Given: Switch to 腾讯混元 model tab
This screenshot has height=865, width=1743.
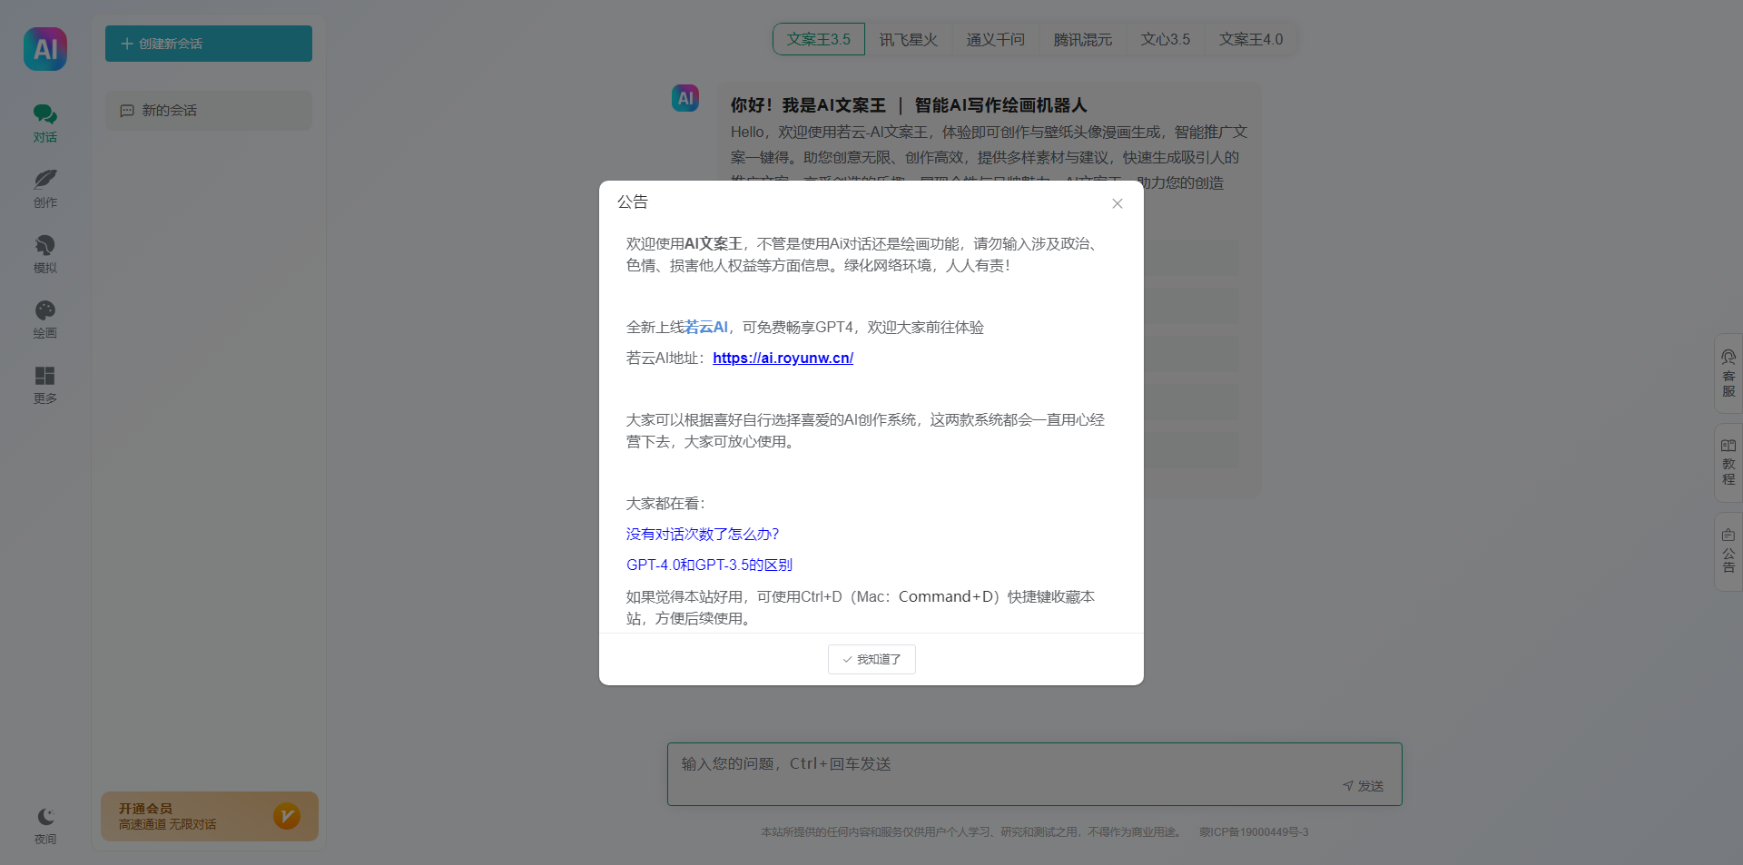Looking at the screenshot, I should (x=1082, y=39).
